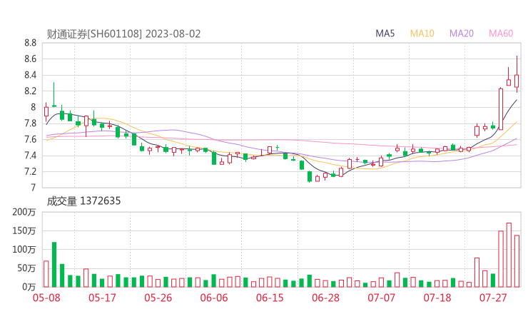
Task: Click the 05-17 date axis label
Action: (x=102, y=298)
